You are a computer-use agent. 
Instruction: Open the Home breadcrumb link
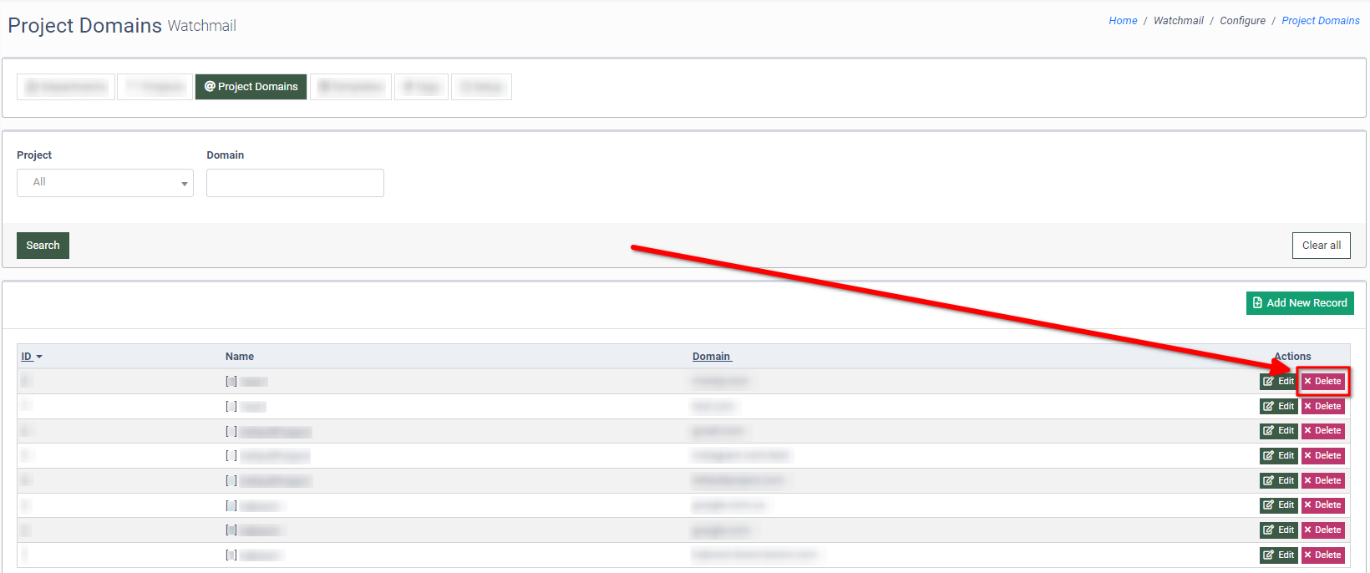point(1122,21)
